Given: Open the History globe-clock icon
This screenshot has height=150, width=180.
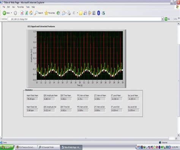Looking at the screenshot, I should 58,13.
